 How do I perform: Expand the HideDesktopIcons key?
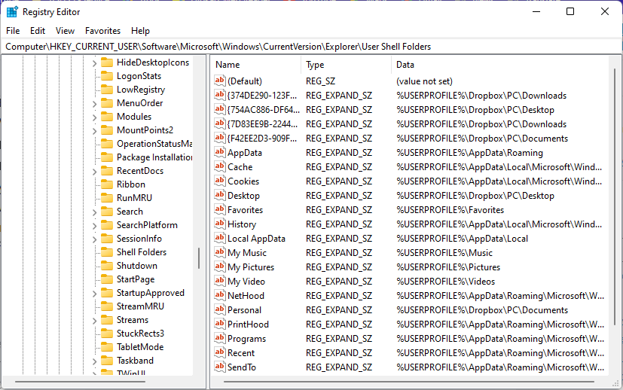click(95, 63)
